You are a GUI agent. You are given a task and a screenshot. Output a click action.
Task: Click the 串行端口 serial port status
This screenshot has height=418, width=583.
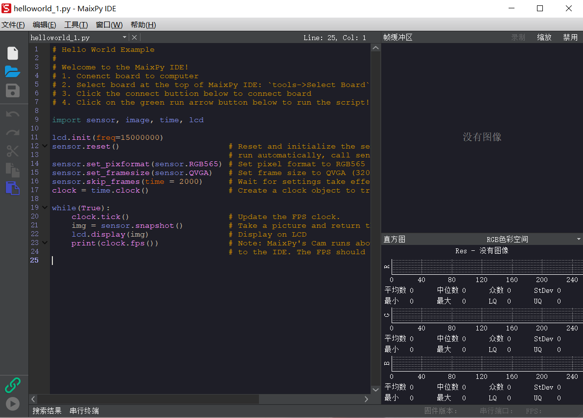click(x=496, y=411)
